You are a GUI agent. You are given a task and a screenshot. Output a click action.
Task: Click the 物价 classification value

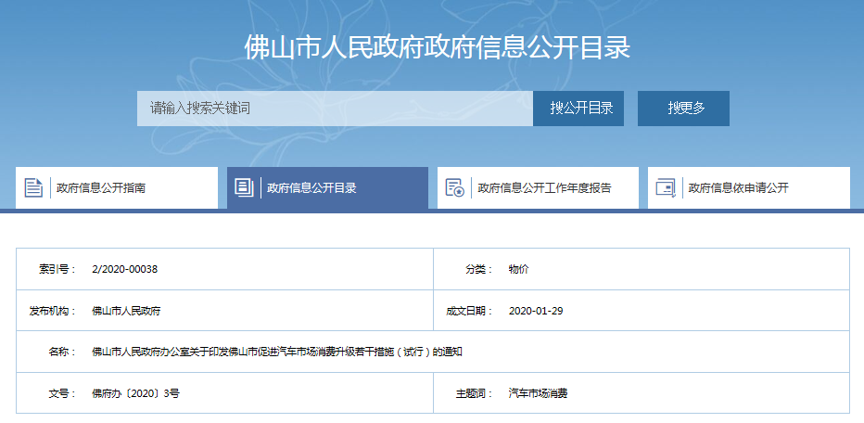[x=518, y=269]
